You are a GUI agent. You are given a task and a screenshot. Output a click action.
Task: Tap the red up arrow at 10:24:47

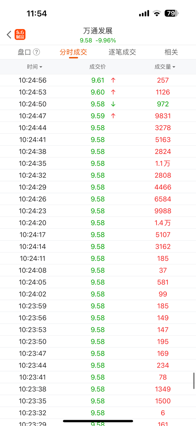(113, 116)
